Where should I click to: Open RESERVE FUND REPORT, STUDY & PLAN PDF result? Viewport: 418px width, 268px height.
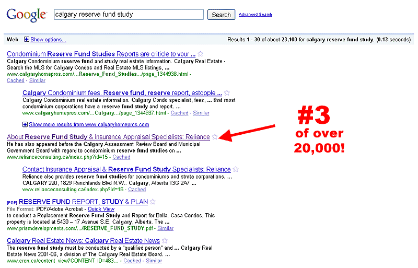(83, 202)
